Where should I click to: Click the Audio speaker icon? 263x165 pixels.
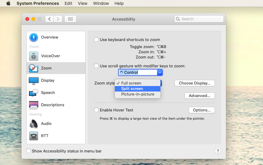click(x=34, y=124)
